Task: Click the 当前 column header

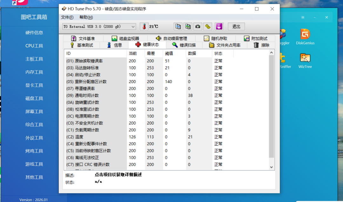Action: pos(136,54)
